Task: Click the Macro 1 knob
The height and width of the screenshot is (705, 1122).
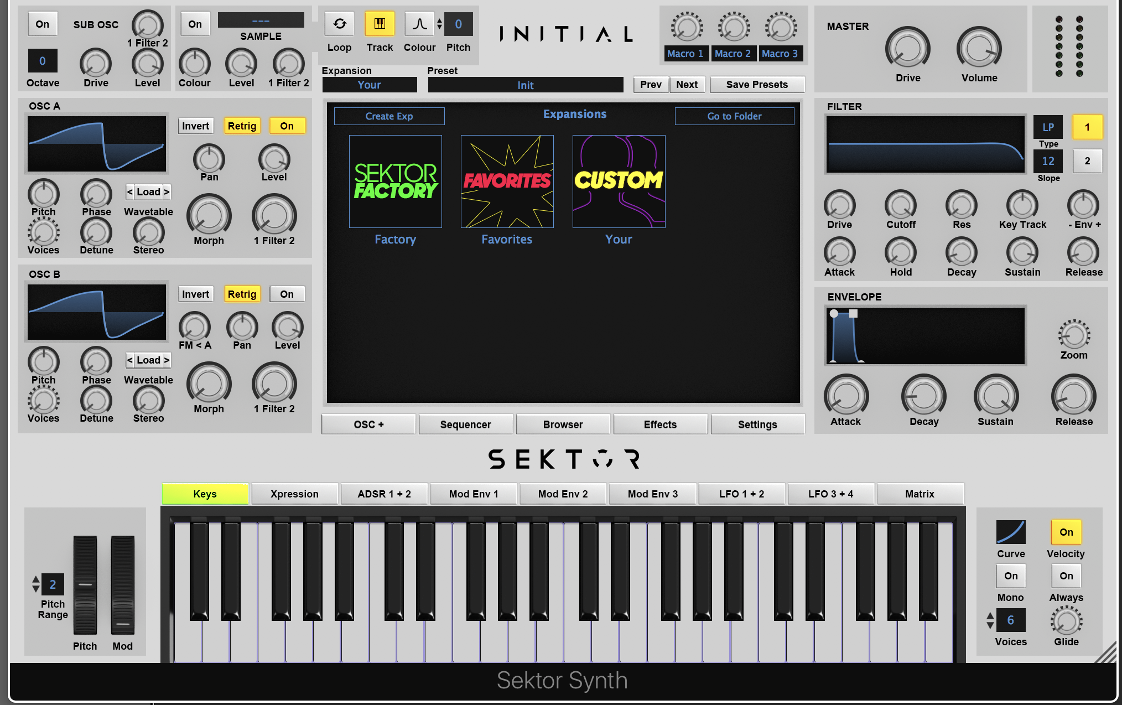Action: coord(687,28)
